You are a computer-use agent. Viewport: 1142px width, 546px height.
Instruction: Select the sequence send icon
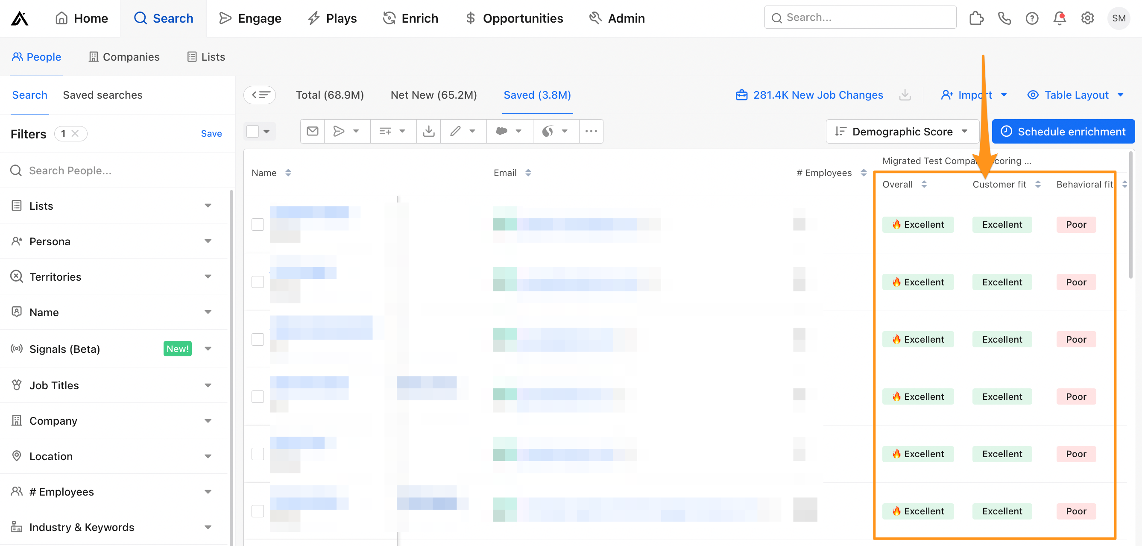(x=339, y=131)
